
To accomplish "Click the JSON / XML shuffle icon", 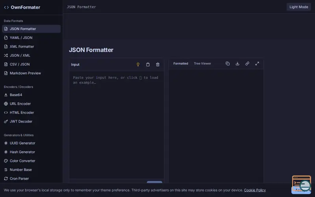I will 6,55.
